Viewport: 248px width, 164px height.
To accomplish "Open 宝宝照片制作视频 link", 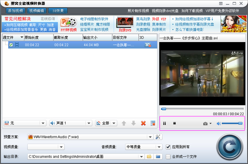I will [94, 30].
